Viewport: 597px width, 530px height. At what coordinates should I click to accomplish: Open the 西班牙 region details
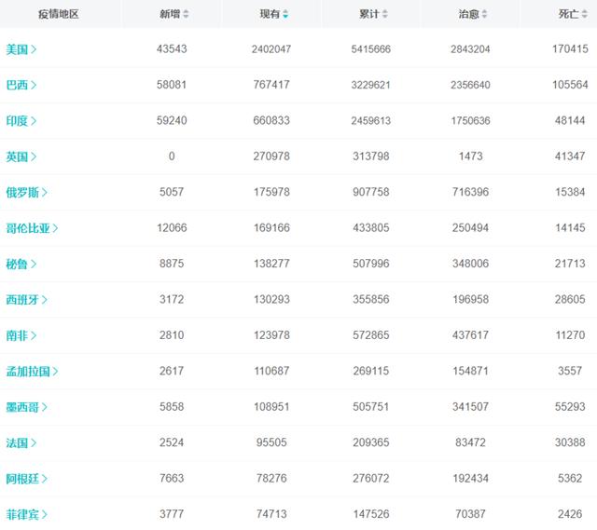pos(27,300)
